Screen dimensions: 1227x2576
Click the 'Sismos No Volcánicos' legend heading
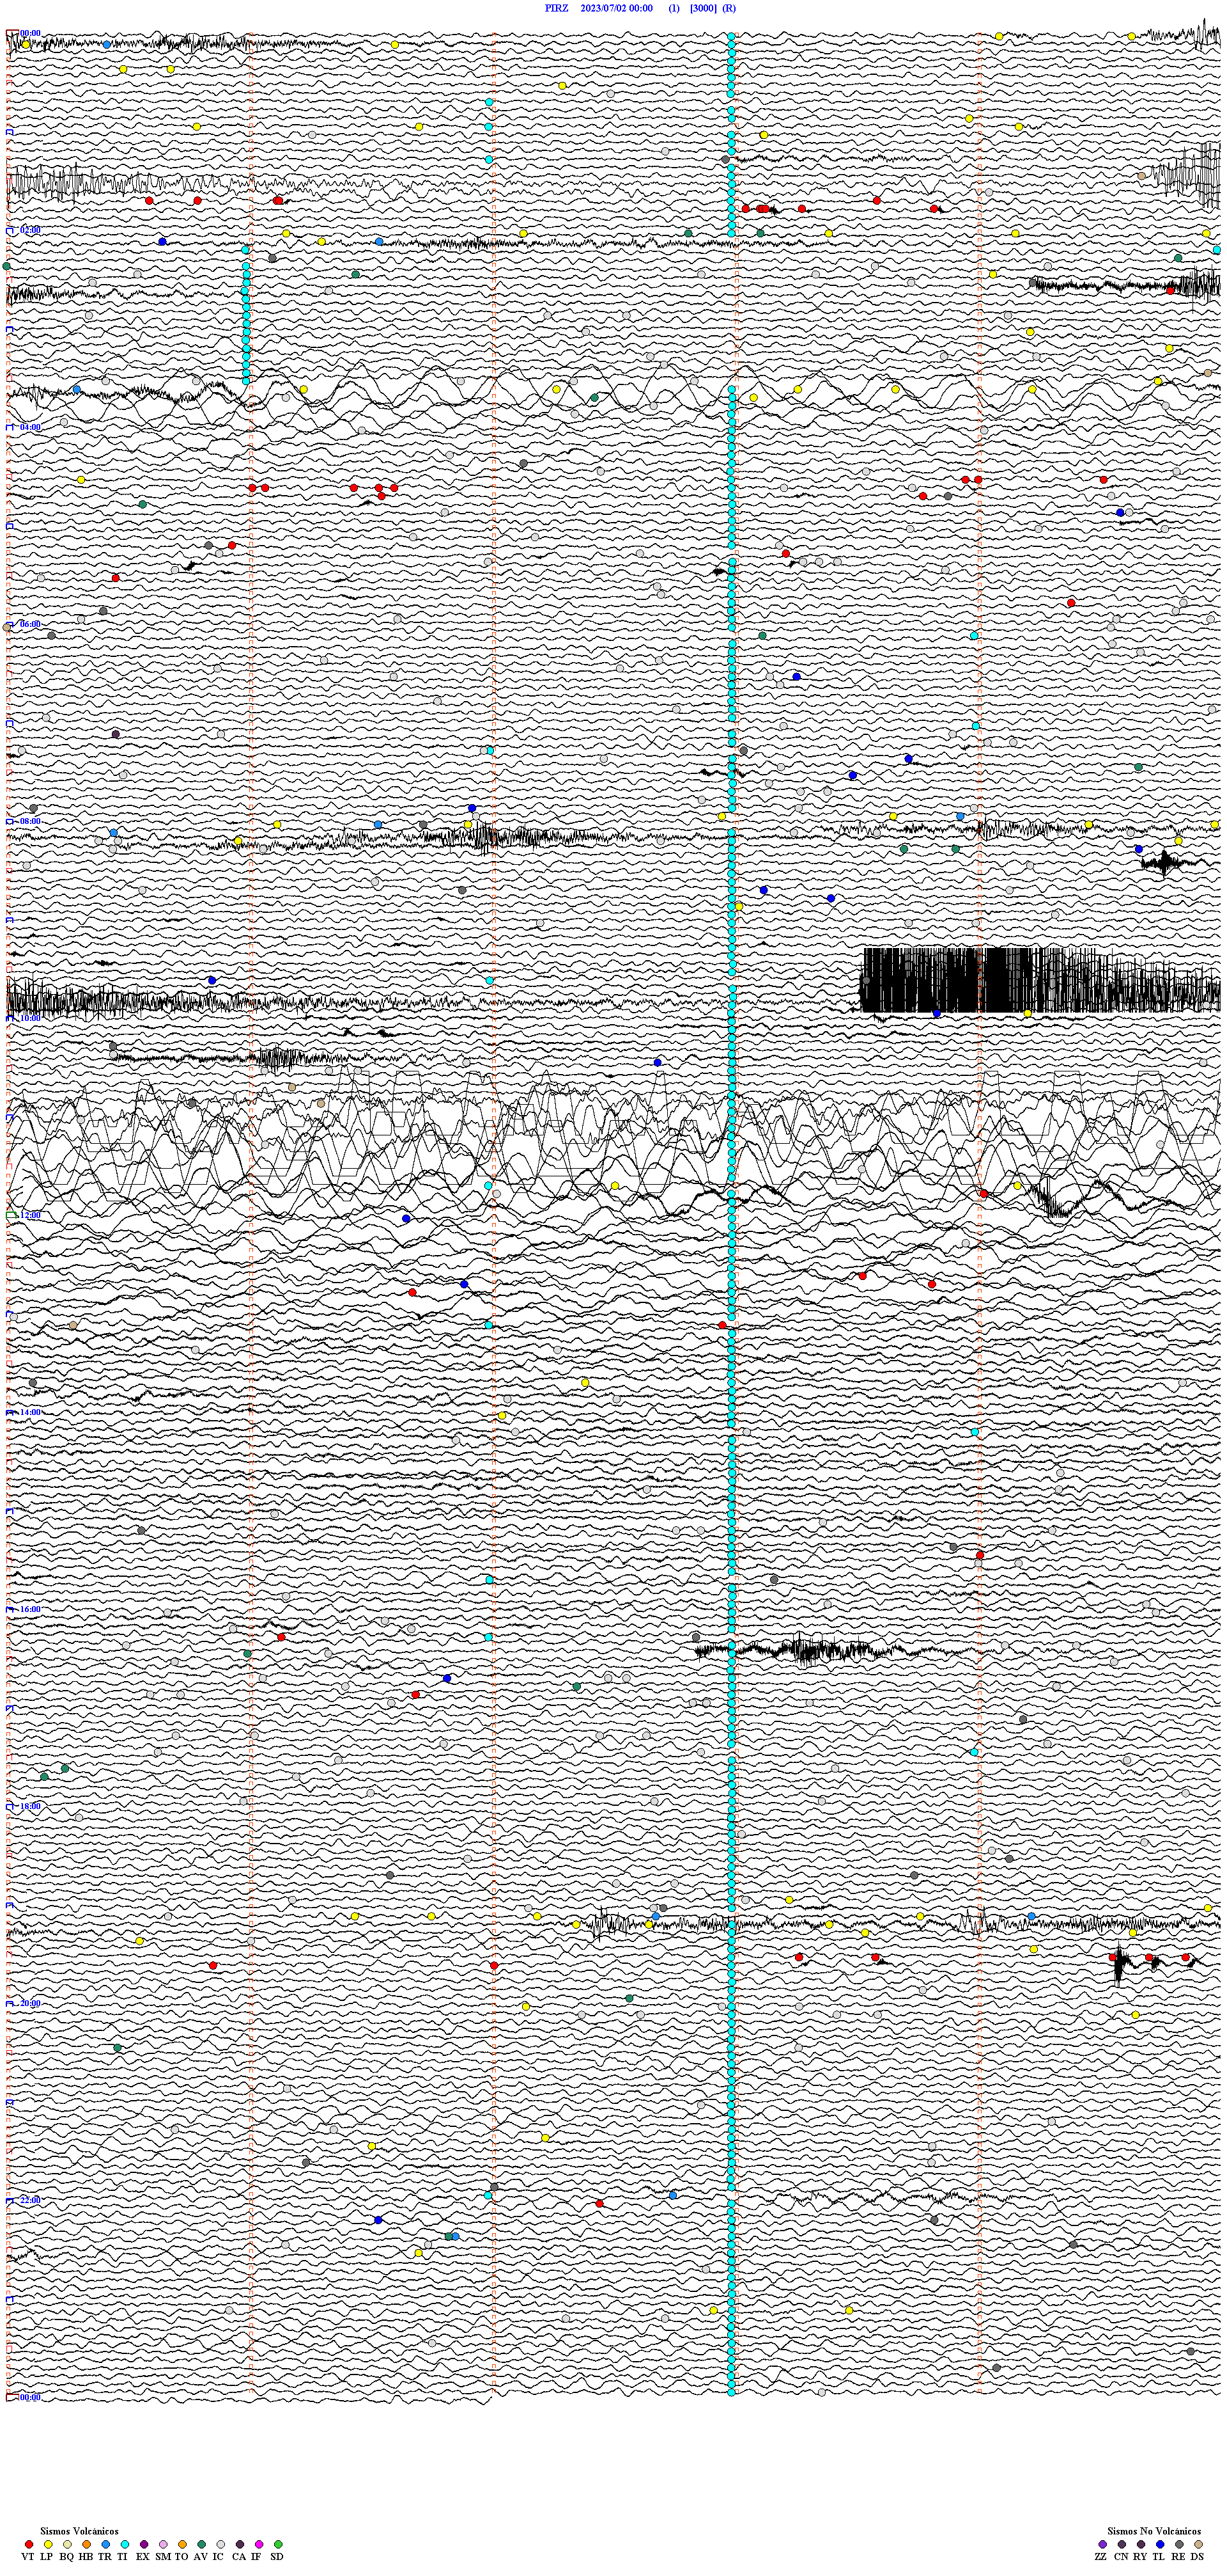pos(1154,2530)
